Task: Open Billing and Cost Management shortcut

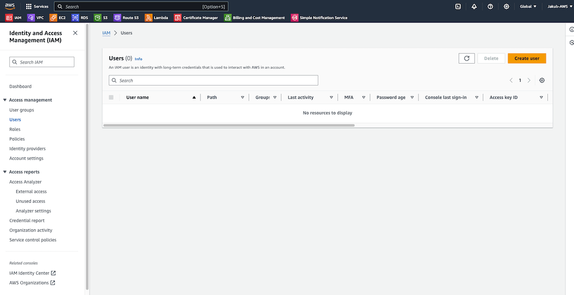Action: [x=255, y=18]
